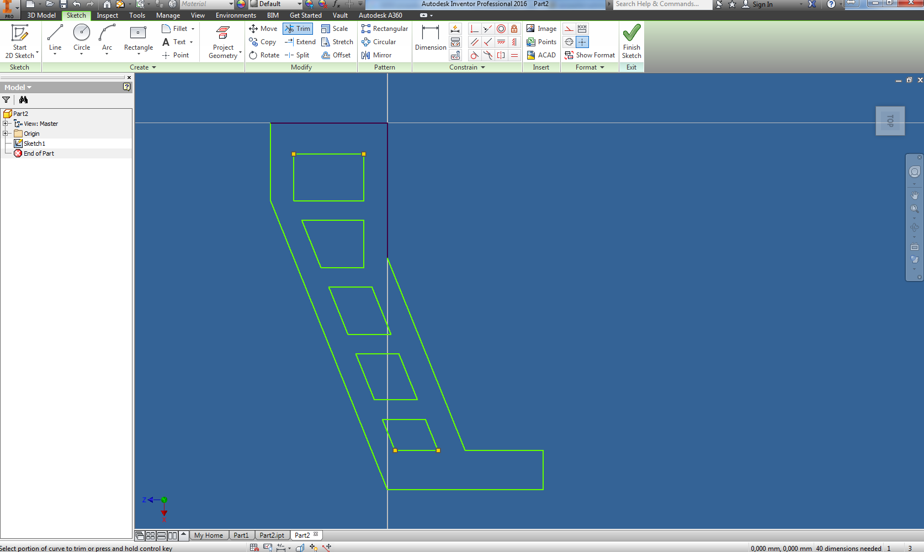The image size is (924, 552).
Task: Apply the Symmetric constraint
Action: (501, 55)
